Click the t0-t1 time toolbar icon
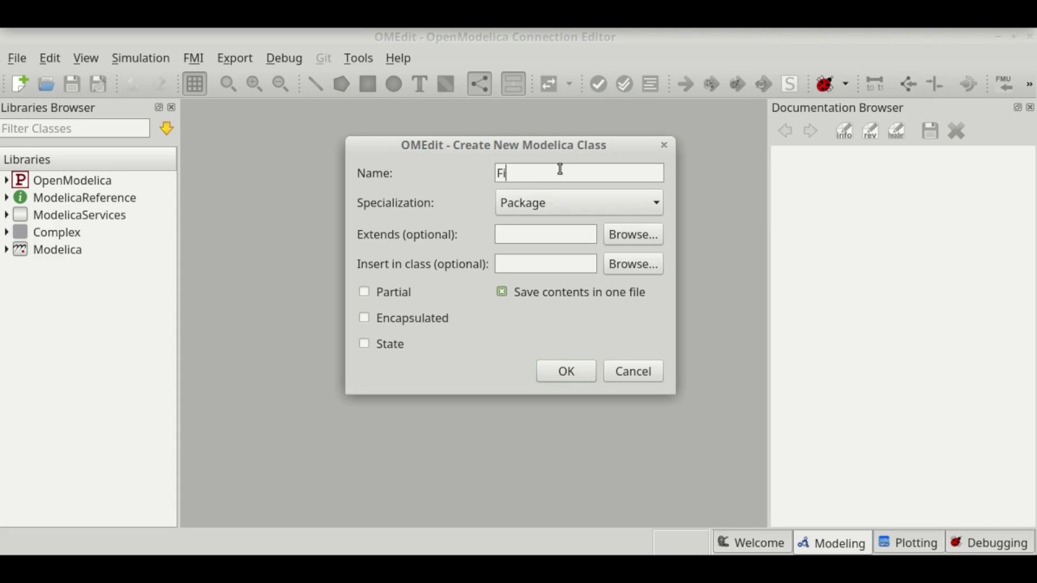The width and height of the screenshot is (1037, 583). pyautogui.click(x=874, y=83)
